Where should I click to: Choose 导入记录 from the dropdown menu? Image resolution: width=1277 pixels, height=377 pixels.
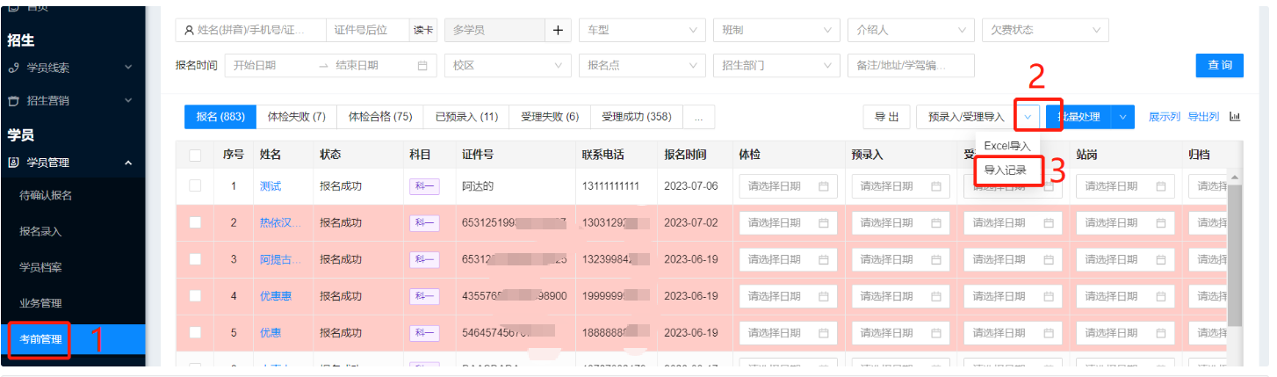[1006, 170]
